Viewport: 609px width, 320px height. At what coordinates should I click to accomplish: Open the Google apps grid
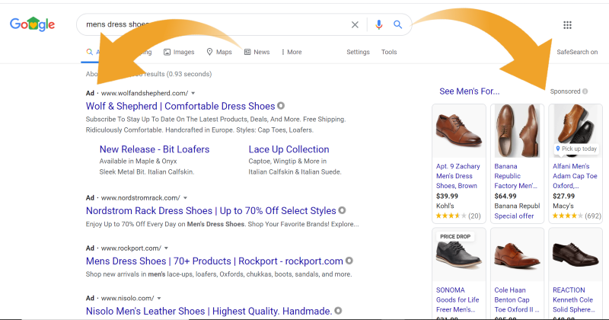(x=567, y=25)
